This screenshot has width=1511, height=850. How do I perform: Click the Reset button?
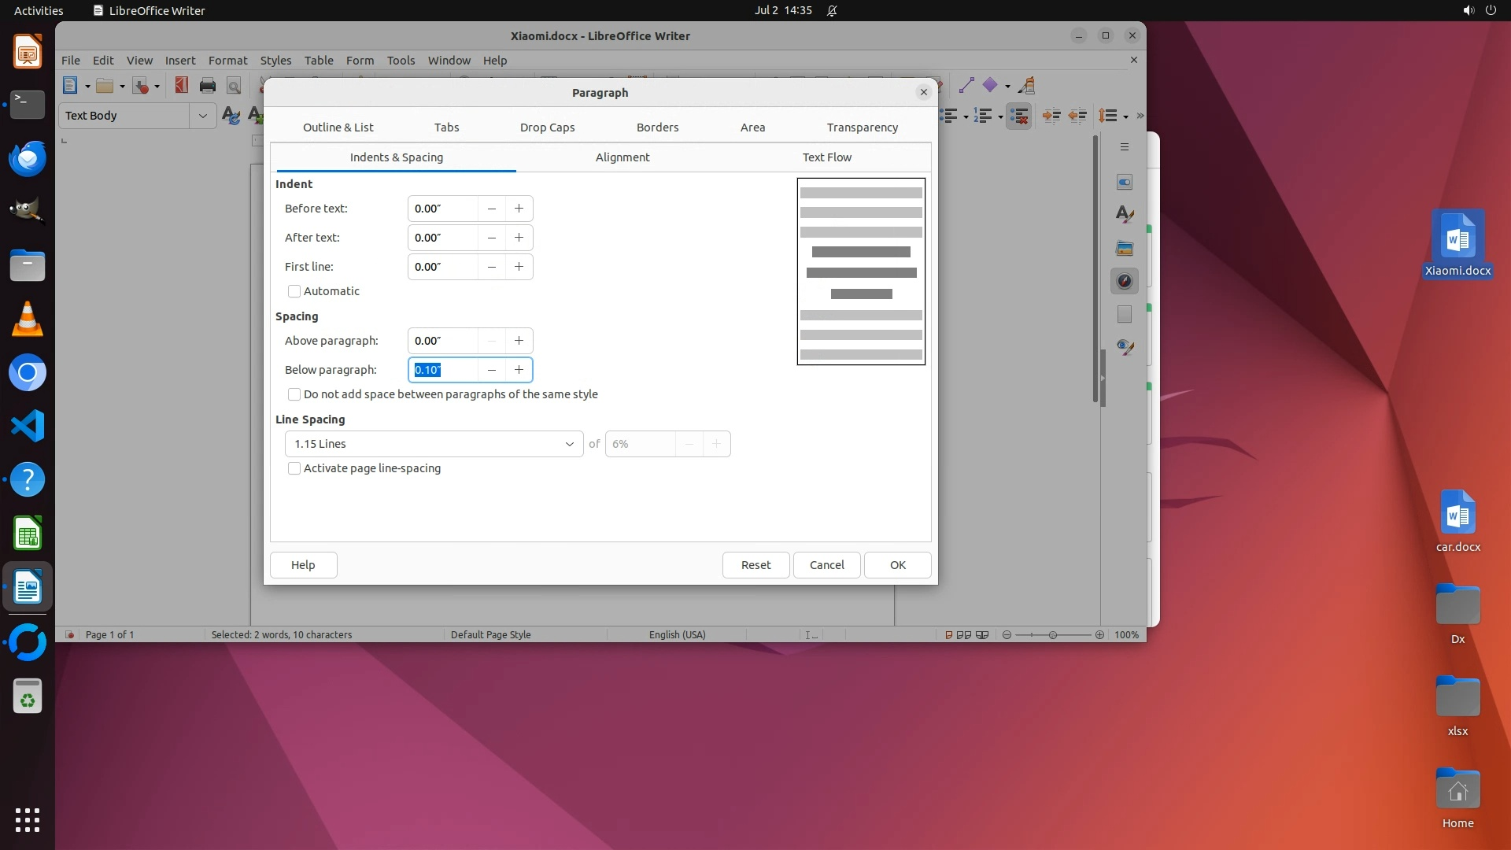point(755,565)
